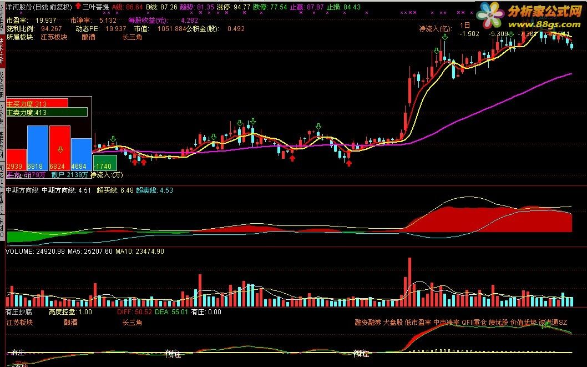Click 江苏板块 in the 有庄抄底 panel
587x367 pixels.
19,322
